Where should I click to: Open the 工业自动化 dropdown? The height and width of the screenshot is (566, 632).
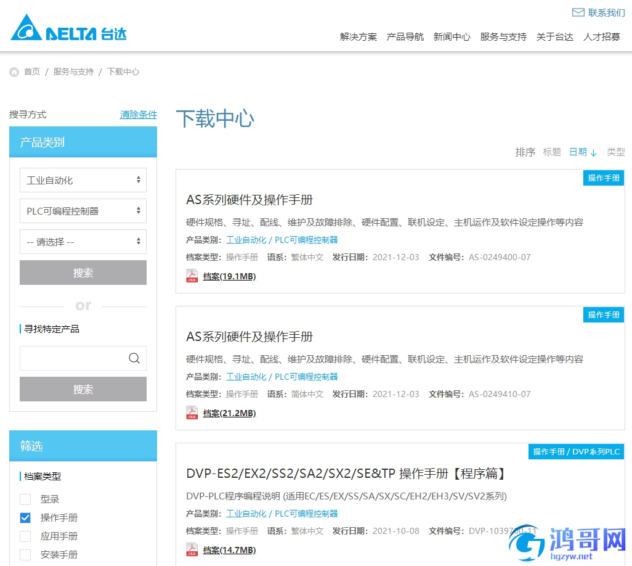(83, 180)
